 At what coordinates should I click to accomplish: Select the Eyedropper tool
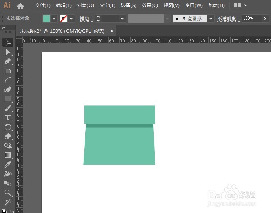pyautogui.click(x=8, y=164)
